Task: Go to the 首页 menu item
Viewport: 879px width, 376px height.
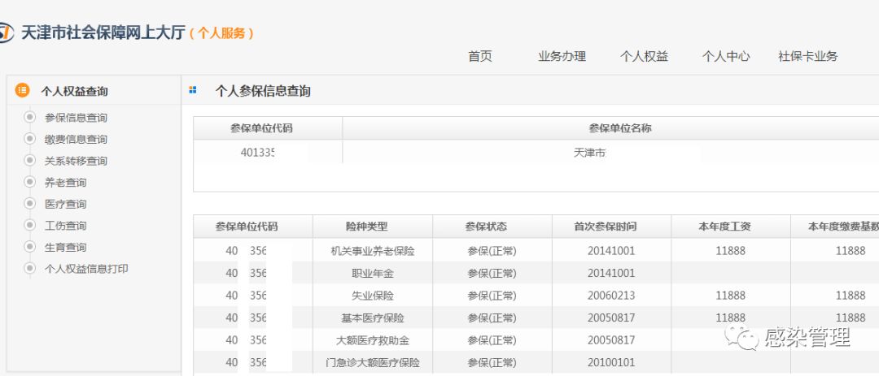Action: (x=480, y=56)
